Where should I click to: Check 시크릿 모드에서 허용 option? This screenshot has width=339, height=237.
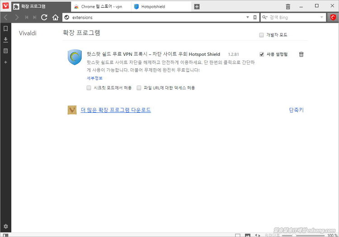[x=89, y=88]
